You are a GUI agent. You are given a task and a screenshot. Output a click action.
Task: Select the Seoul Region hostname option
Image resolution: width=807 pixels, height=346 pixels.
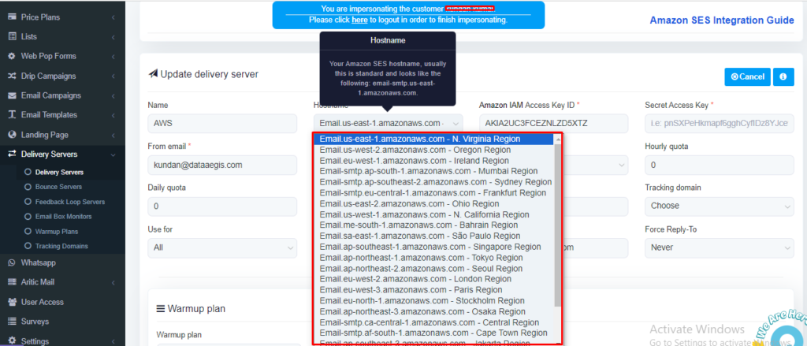pos(434,269)
